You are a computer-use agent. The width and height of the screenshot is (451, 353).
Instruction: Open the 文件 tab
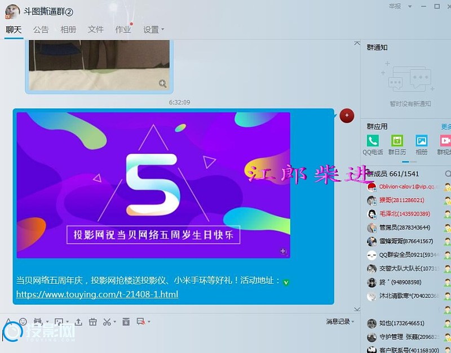[95, 30]
